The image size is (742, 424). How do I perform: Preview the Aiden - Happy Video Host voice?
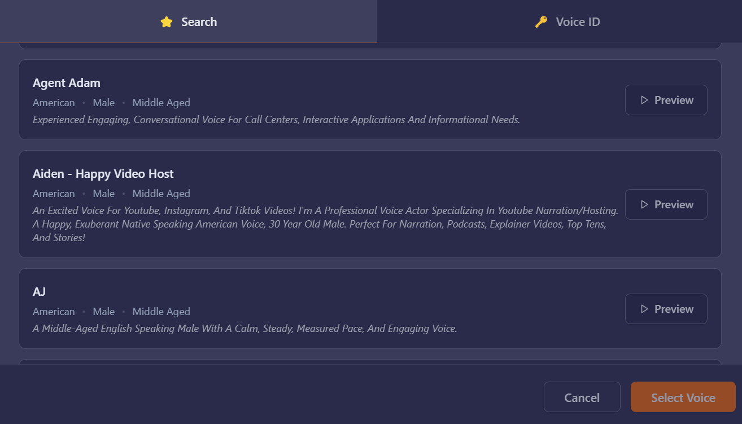[666, 204]
